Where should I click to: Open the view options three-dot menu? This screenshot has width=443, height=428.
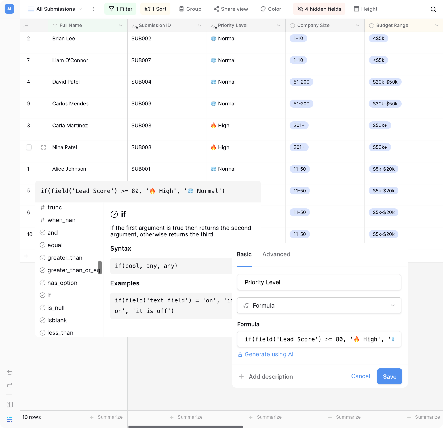point(93,9)
